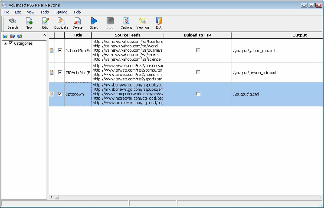Open the File menu
Viewport: 324px width, 208px height.
pos(7,12)
